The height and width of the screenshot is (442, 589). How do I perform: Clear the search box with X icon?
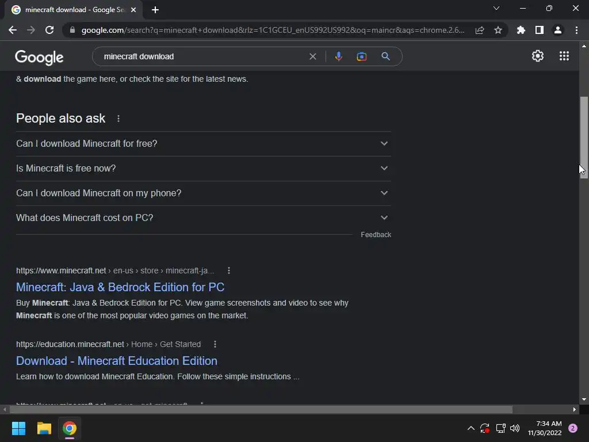[312, 56]
